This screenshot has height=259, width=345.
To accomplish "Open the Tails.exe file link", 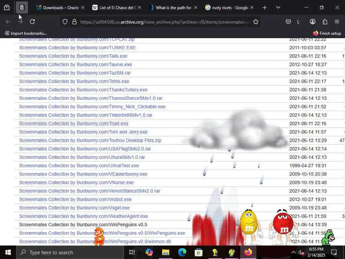I will coord(73,56).
